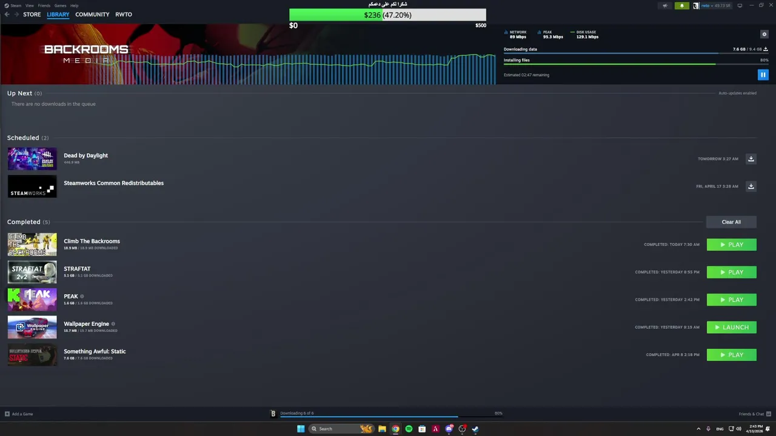Click the Steamworks thumbnail
Image resolution: width=776 pixels, height=436 pixels.
point(32,187)
